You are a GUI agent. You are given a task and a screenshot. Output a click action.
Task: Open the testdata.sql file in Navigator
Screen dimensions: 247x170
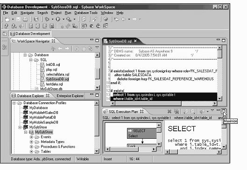tap(54, 84)
